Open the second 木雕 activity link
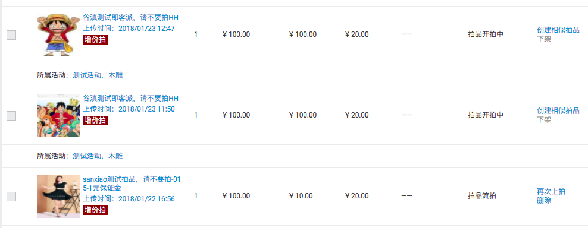This screenshot has height=228, width=588. click(115, 156)
